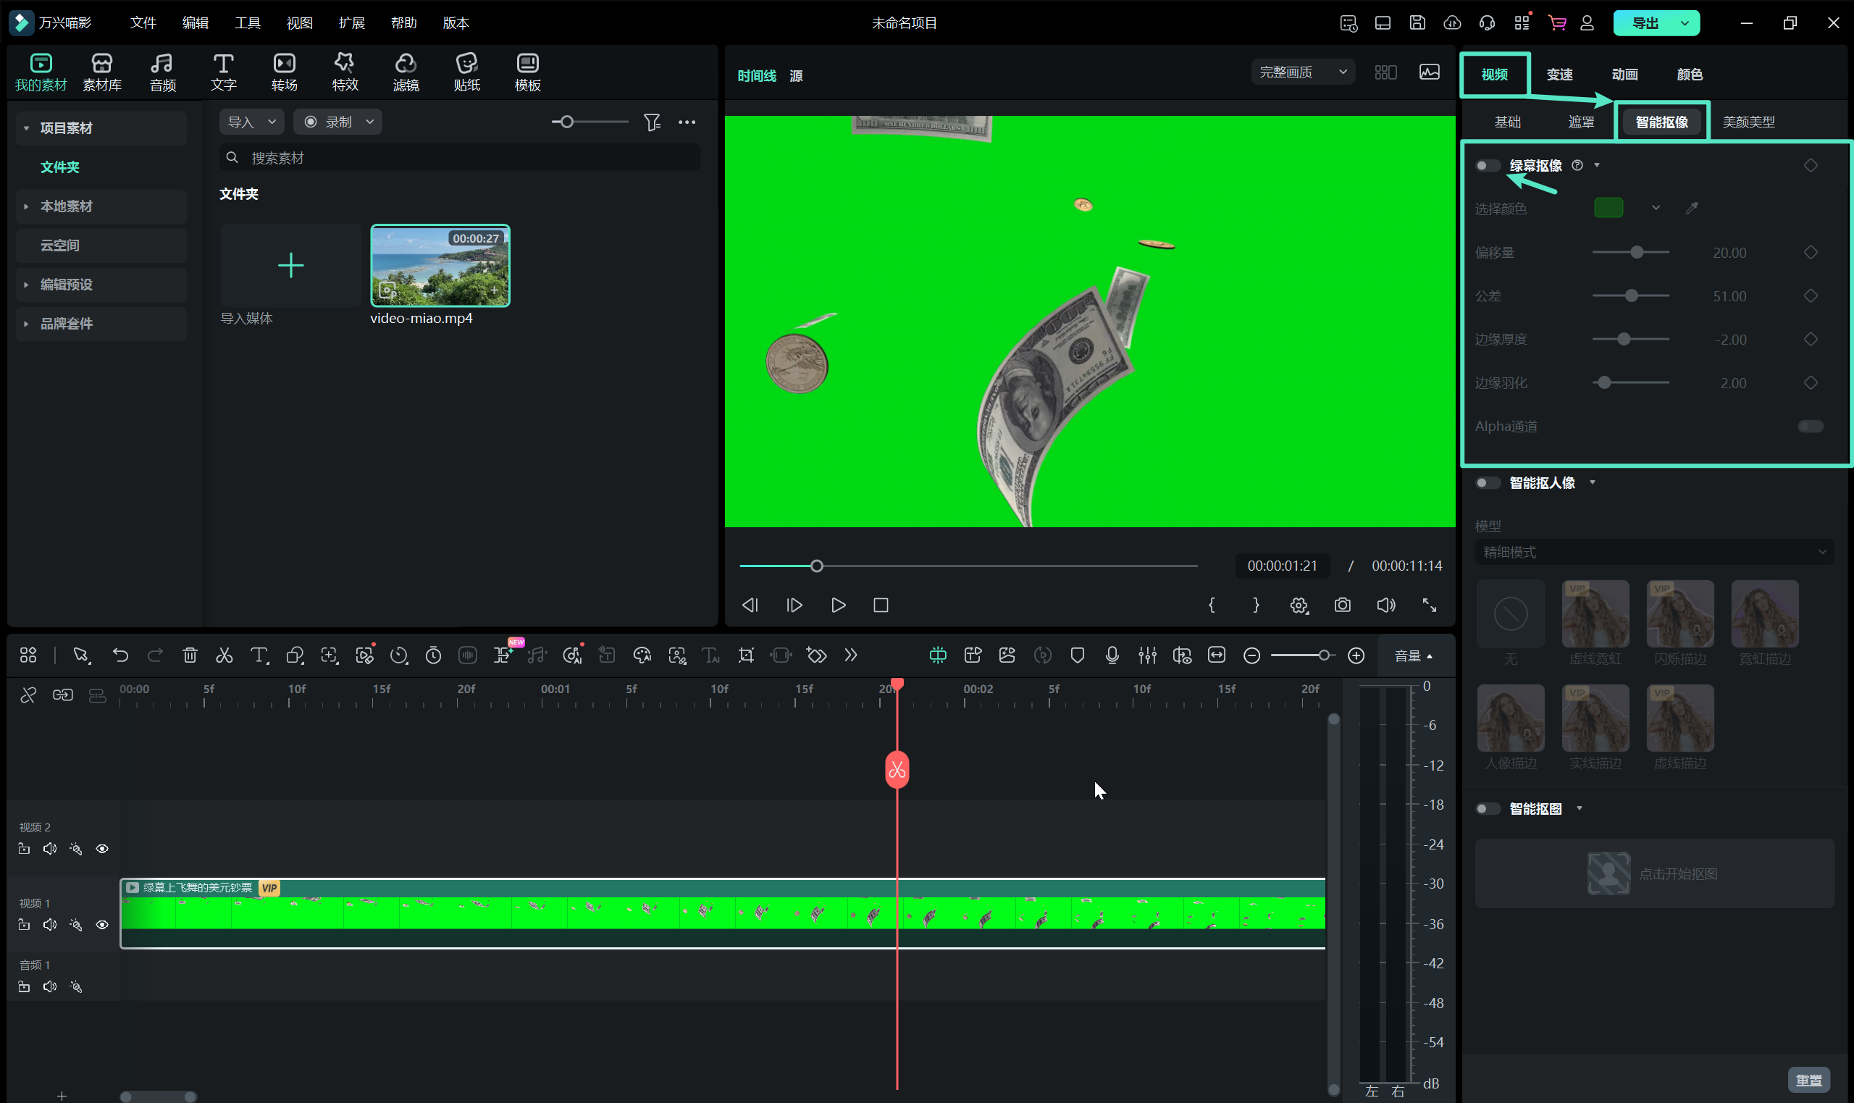Open the 转场 transitions panel
Viewport: 1854px width, 1103px height.
click(284, 72)
